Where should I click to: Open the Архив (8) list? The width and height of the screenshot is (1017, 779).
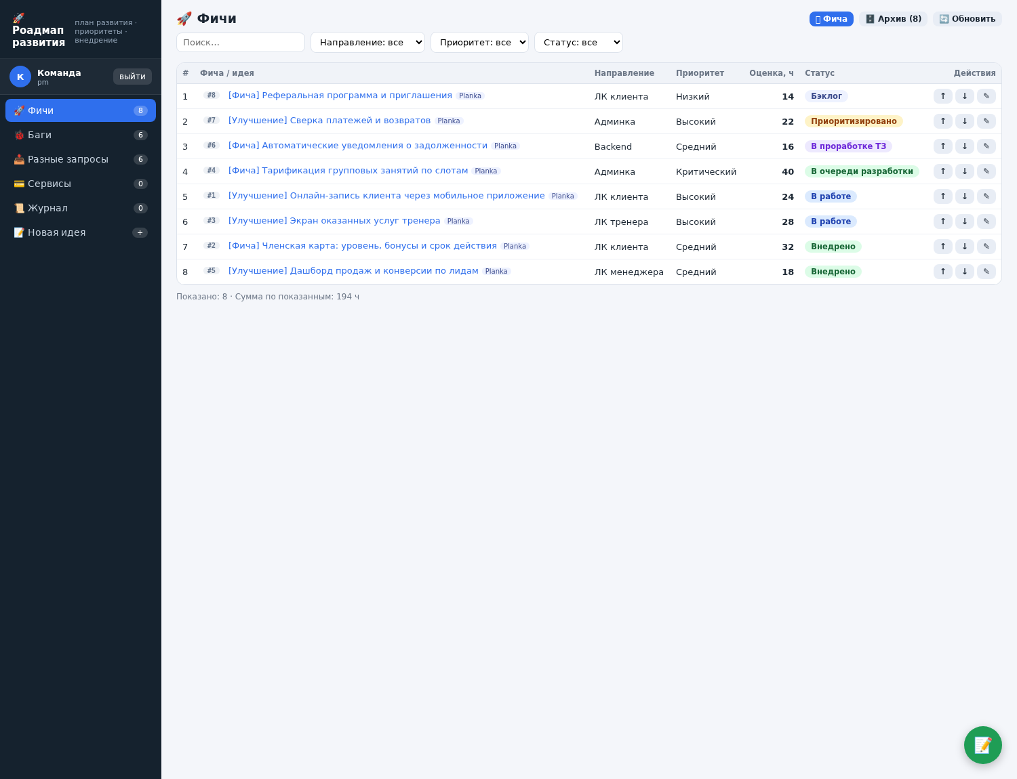(x=893, y=19)
